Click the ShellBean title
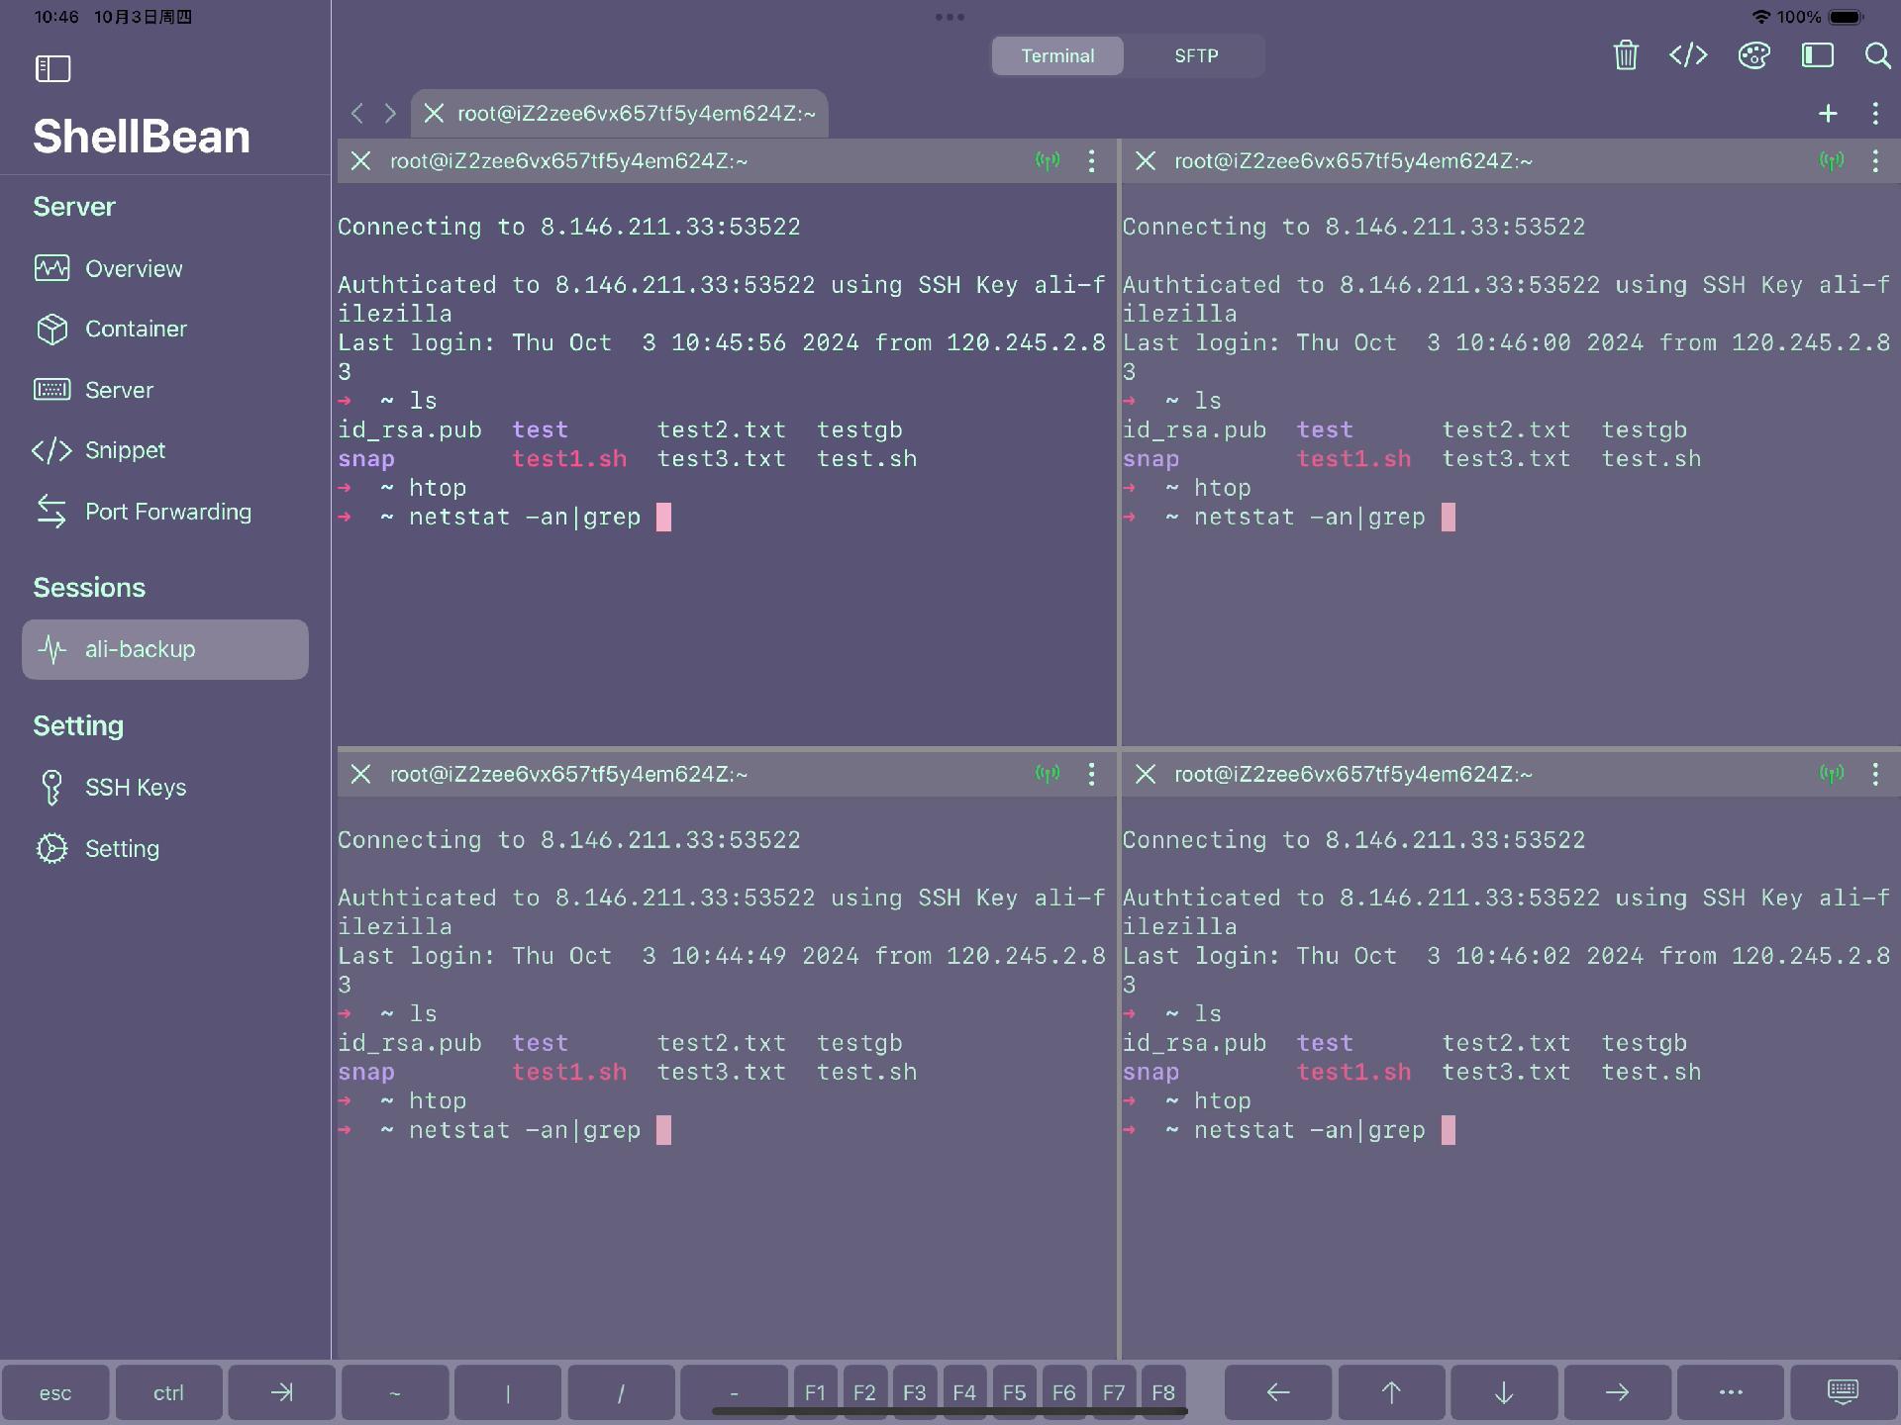The image size is (1901, 1425). (142, 137)
